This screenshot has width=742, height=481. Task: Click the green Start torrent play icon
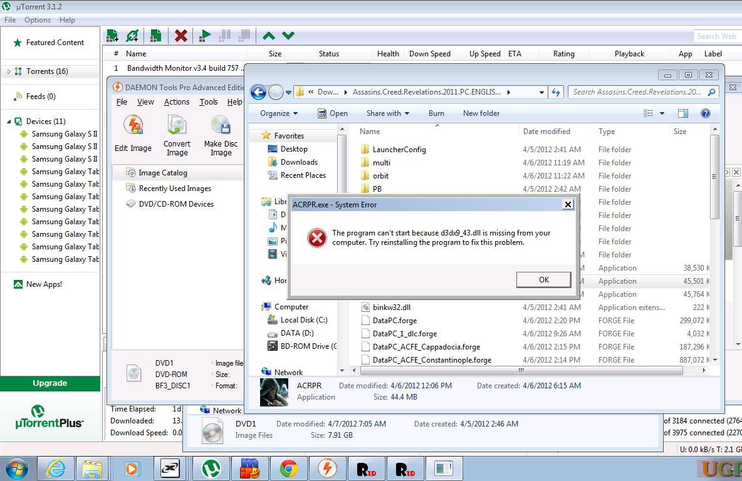(205, 36)
